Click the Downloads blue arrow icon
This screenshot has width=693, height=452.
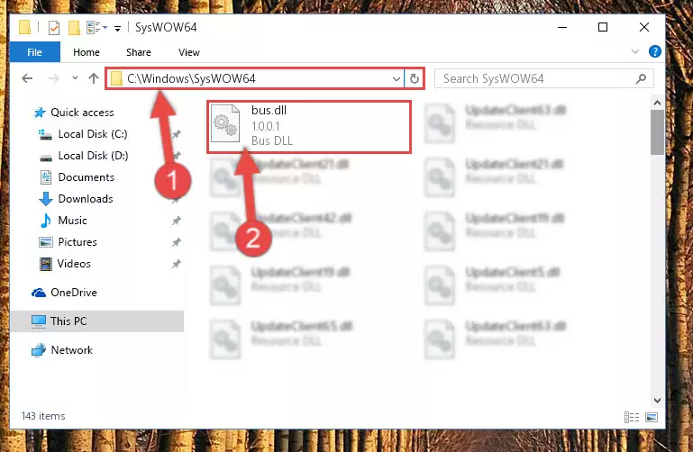point(46,199)
